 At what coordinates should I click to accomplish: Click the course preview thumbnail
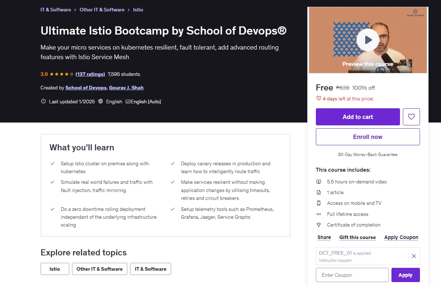pos(368,40)
